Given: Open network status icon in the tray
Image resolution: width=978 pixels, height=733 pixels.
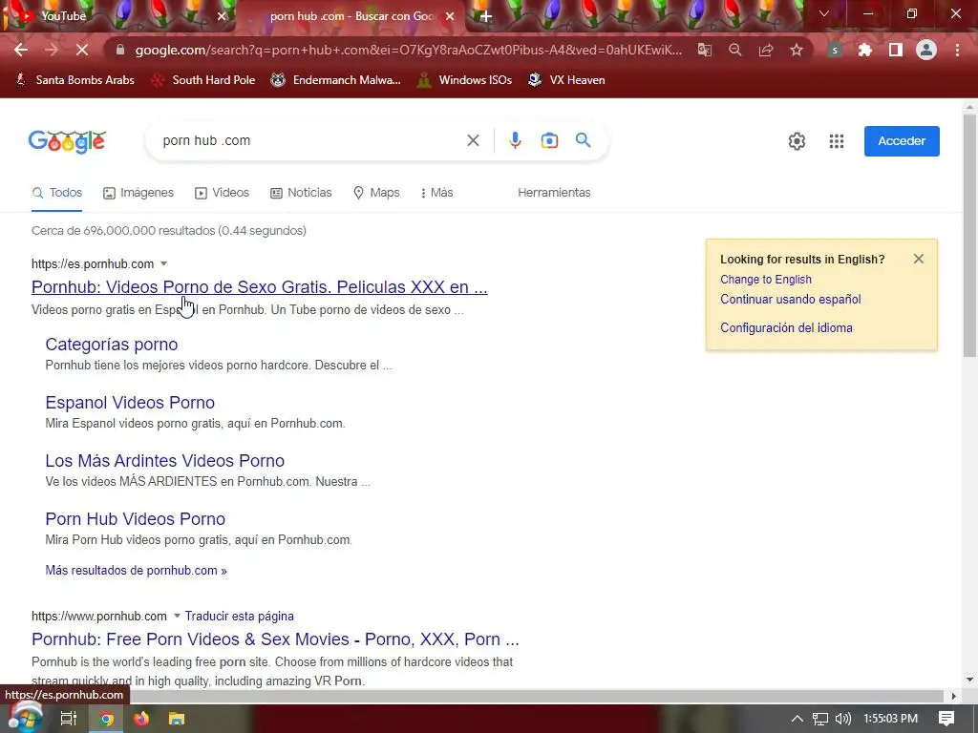Looking at the screenshot, I should [820, 719].
